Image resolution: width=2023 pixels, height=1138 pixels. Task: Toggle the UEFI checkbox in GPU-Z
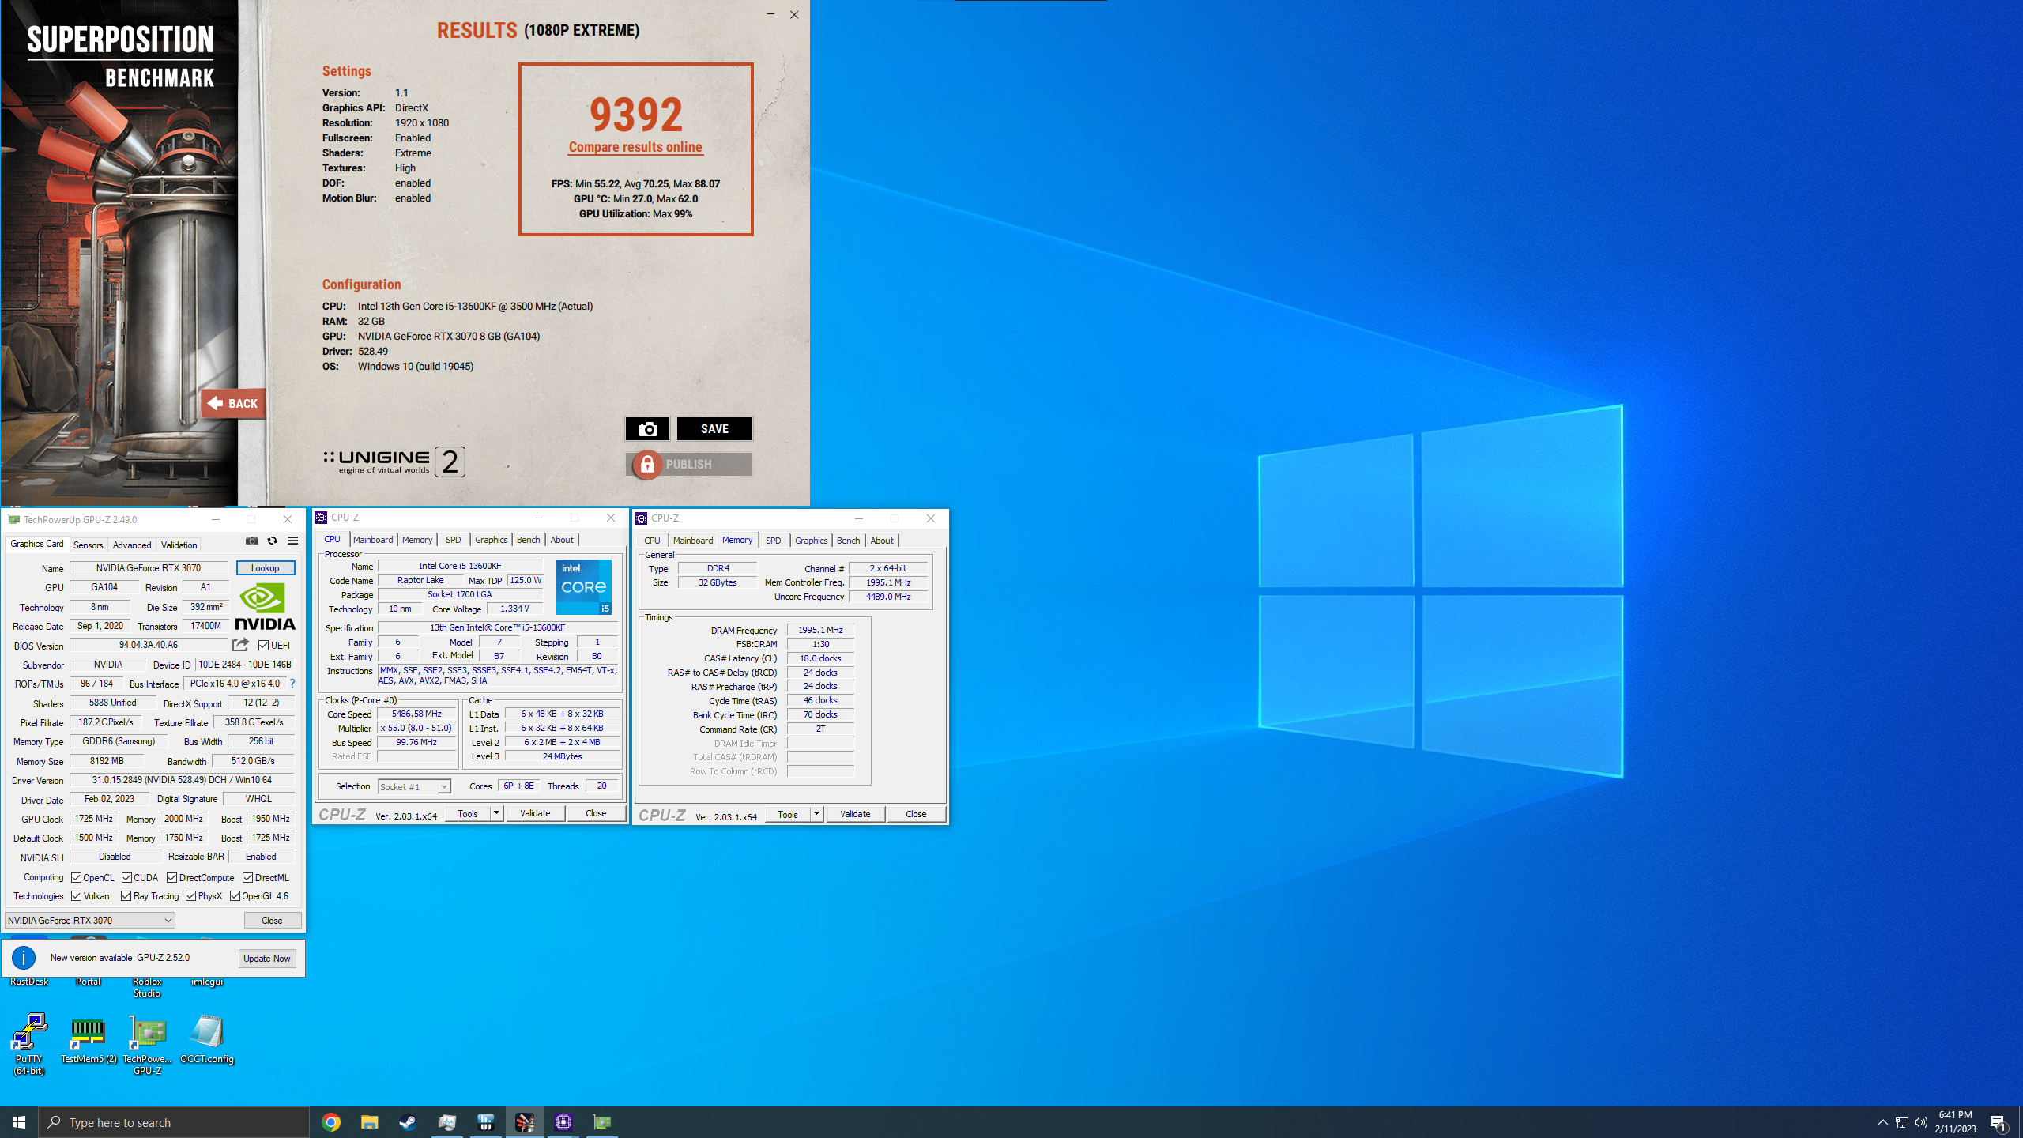point(264,645)
